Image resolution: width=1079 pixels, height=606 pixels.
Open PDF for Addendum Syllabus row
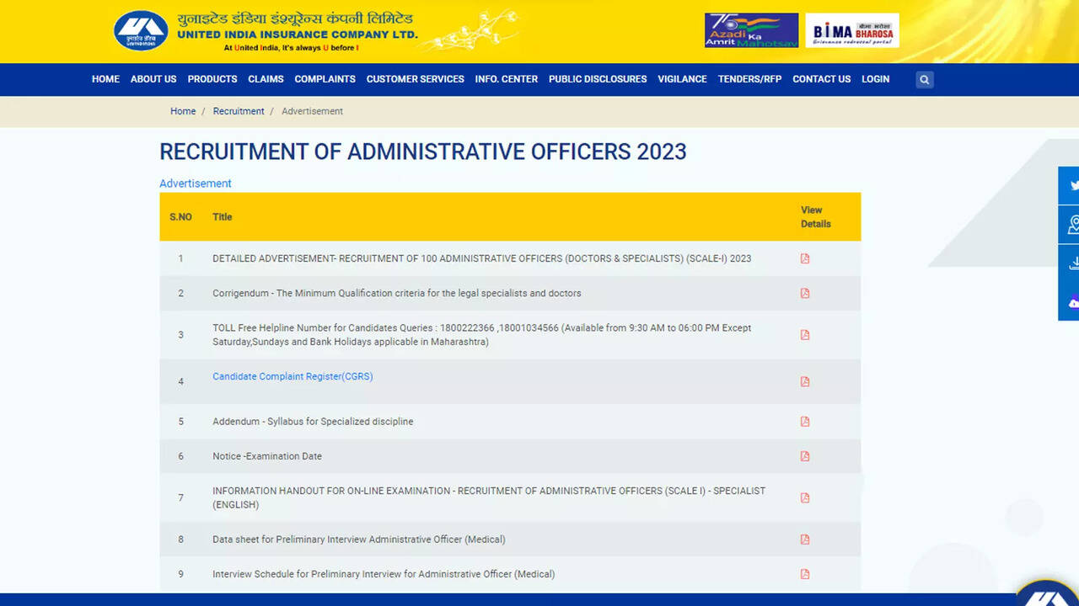(x=805, y=422)
